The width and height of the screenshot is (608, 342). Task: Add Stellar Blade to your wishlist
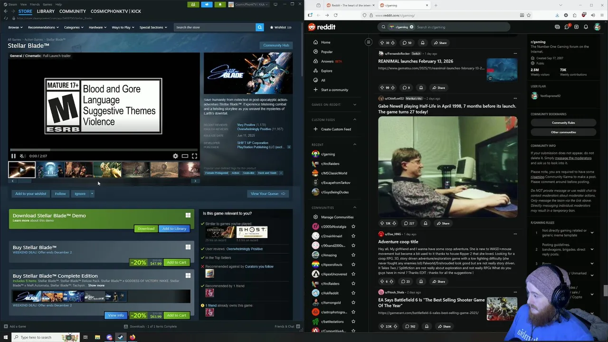pyautogui.click(x=31, y=194)
